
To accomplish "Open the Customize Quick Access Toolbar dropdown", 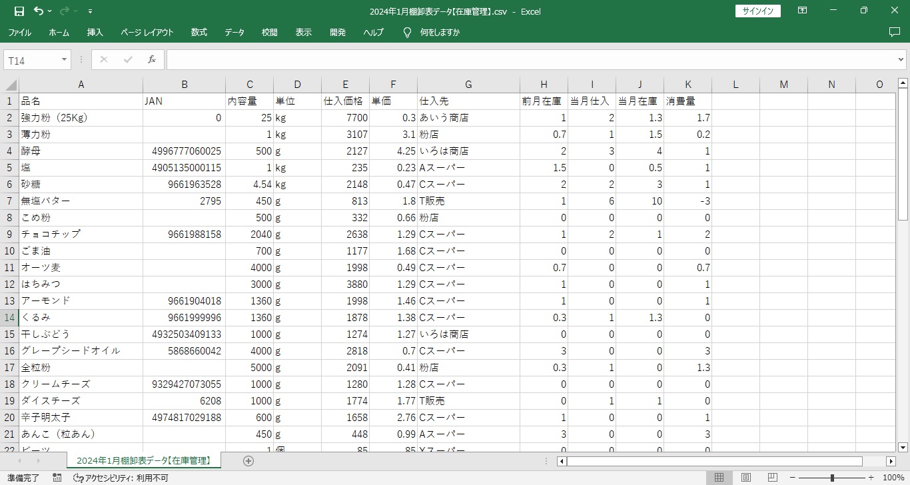I will pyautogui.click(x=90, y=11).
